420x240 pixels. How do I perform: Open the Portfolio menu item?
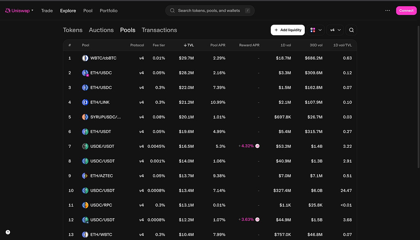click(x=108, y=11)
